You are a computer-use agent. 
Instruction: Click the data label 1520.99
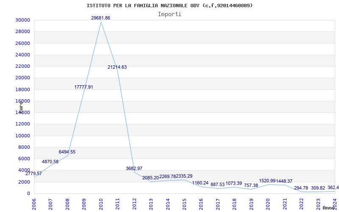(x=267, y=181)
